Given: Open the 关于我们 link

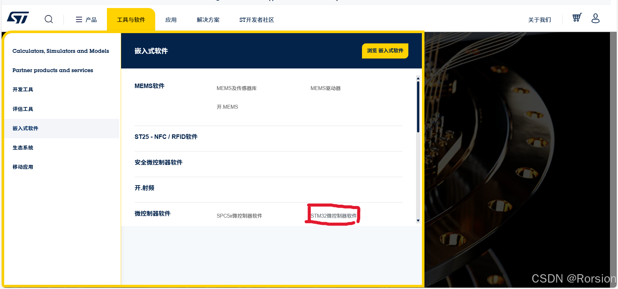Looking at the screenshot, I should pyautogui.click(x=540, y=20).
